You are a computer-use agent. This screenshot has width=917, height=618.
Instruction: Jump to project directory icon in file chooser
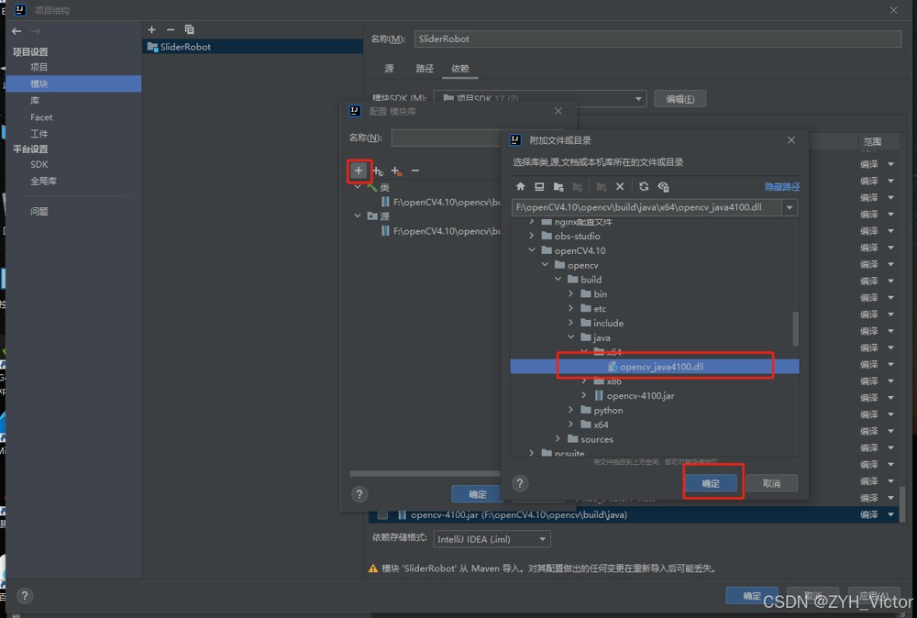558,186
